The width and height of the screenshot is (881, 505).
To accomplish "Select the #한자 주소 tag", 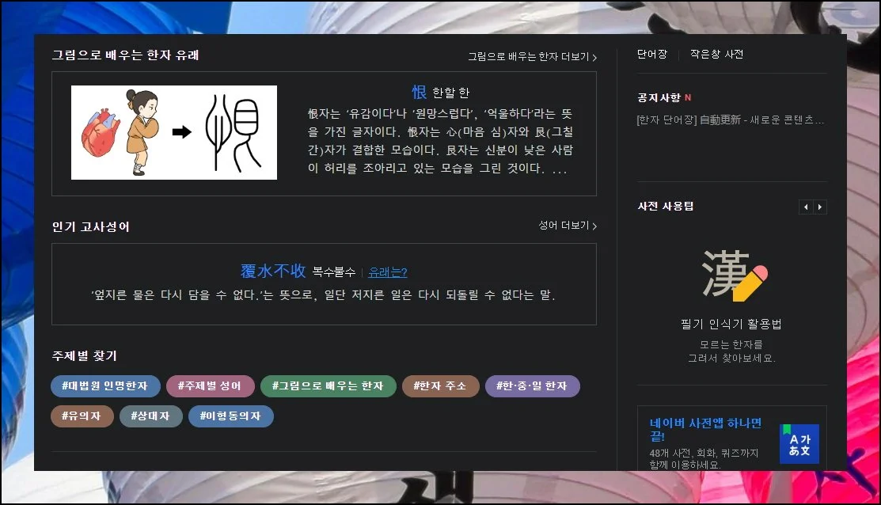I will 440,386.
